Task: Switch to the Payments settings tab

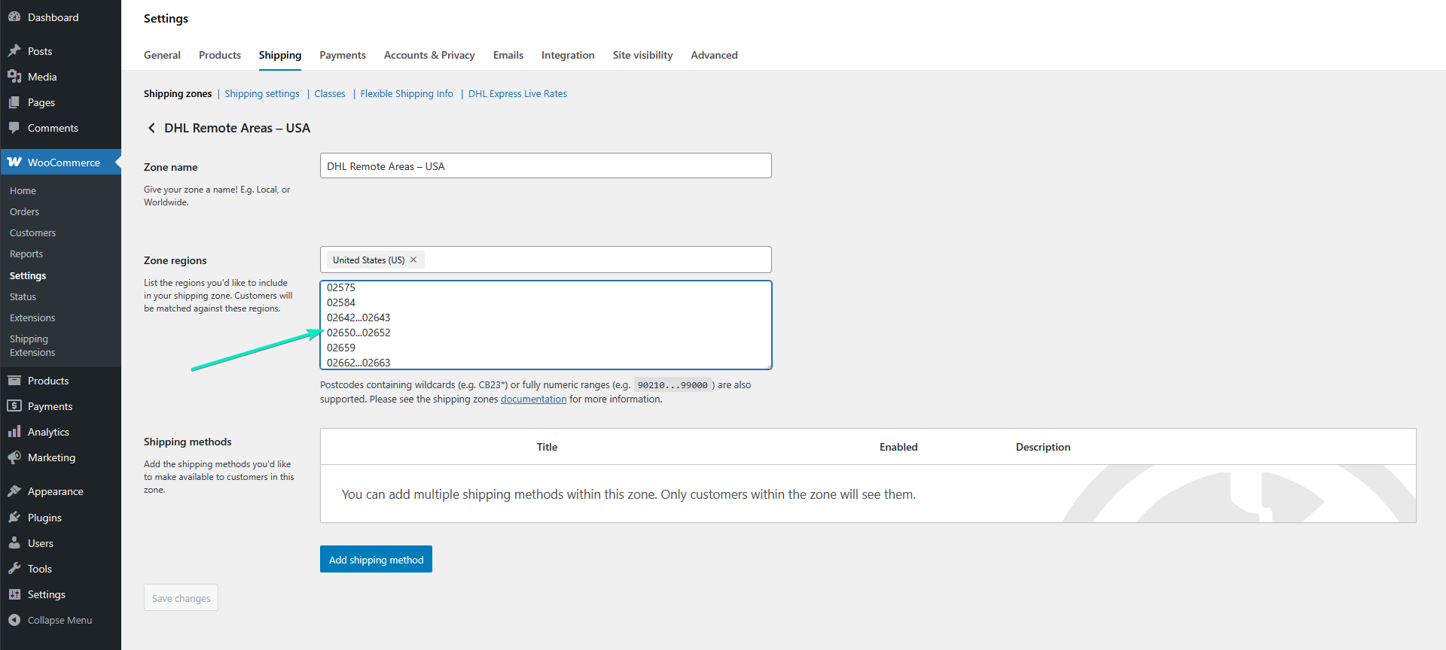Action: [x=343, y=55]
